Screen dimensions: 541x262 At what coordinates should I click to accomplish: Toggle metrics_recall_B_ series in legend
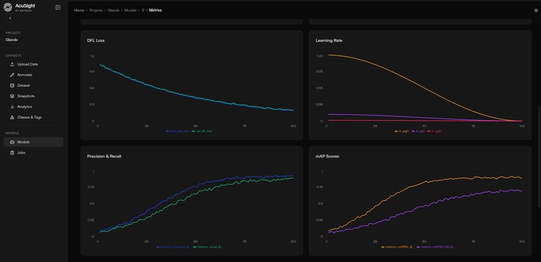coord(207,247)
